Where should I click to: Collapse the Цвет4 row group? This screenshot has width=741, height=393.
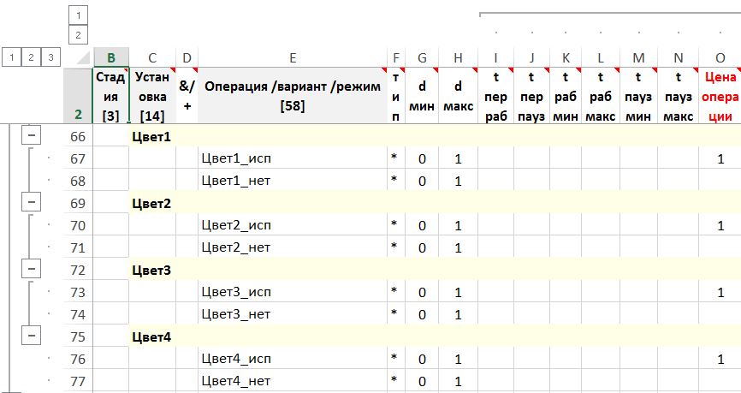(32, 336)
